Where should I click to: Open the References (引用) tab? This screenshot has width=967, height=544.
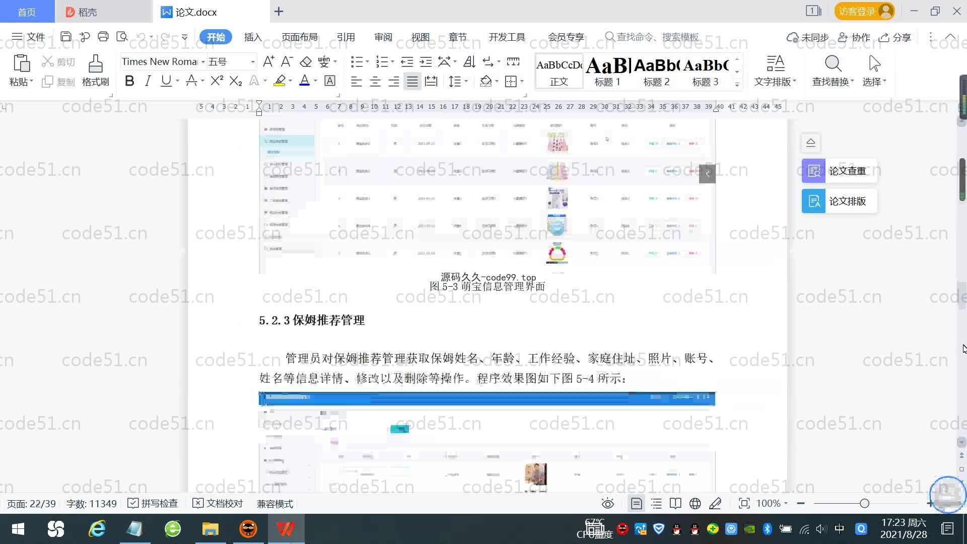click(x=346, y=37)
